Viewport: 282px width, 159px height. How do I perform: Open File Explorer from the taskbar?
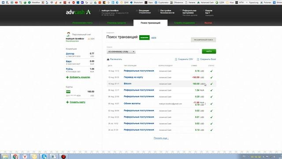click(5, 156)
